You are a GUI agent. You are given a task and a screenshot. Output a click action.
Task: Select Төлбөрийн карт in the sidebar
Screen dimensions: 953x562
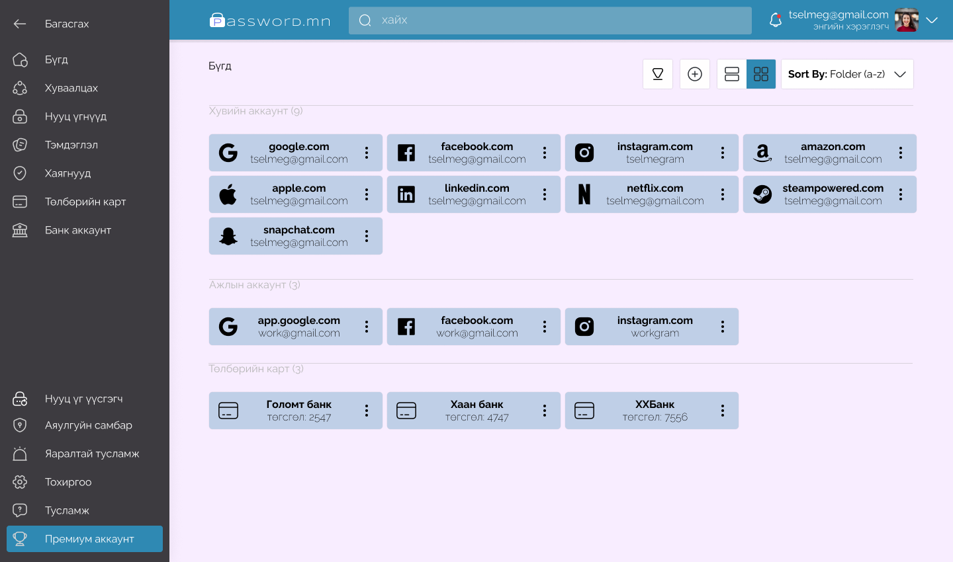tap(85, 202)
